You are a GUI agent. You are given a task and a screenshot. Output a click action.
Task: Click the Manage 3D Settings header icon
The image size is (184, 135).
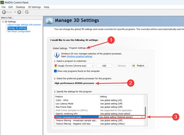click(x=49, y=21)
